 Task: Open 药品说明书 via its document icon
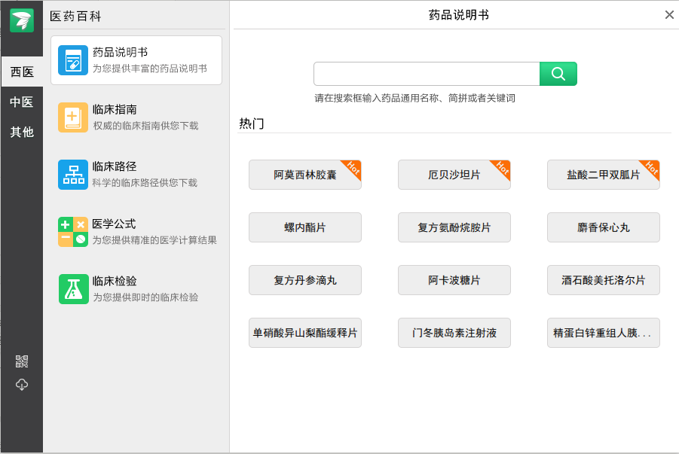(x=72, y=60)
